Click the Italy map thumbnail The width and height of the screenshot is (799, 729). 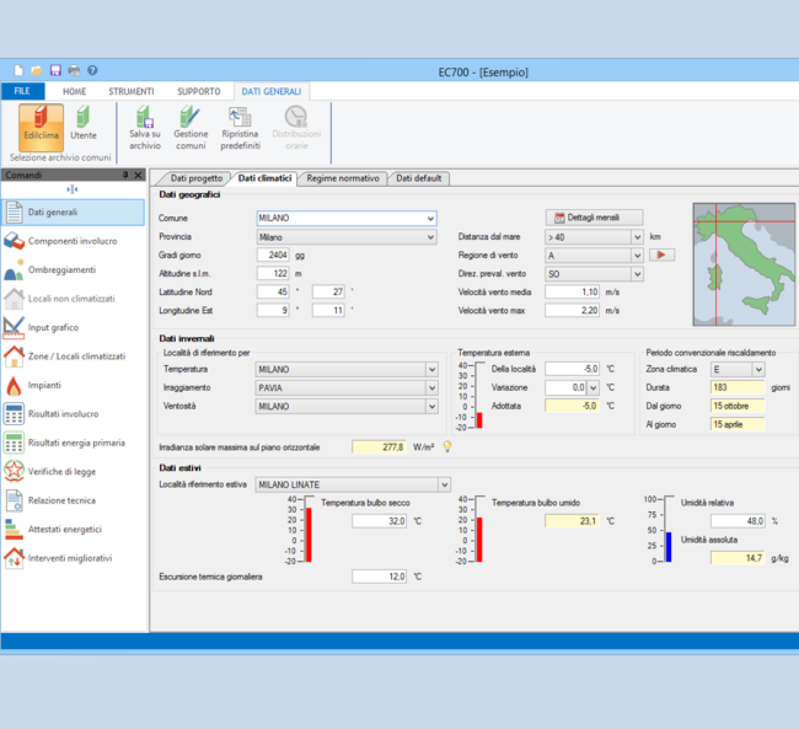pyautogui.click(x=744, y=264)
